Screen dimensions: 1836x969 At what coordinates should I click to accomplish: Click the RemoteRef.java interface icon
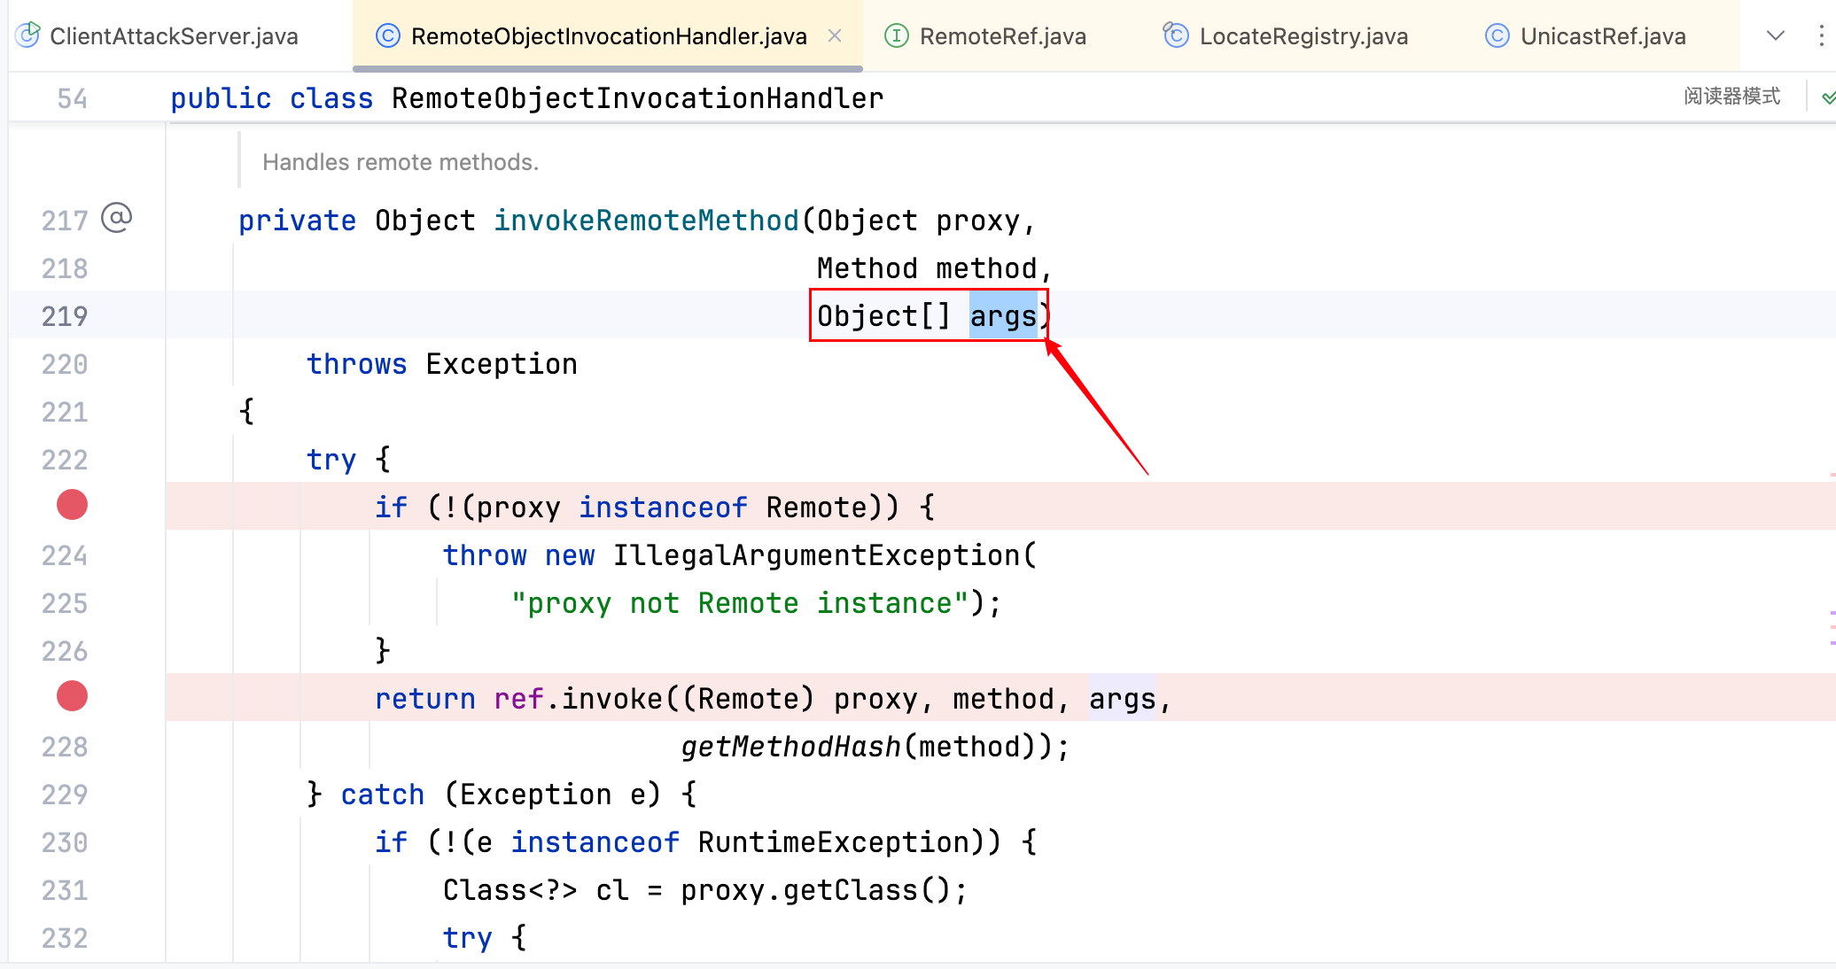pos(896,35)
